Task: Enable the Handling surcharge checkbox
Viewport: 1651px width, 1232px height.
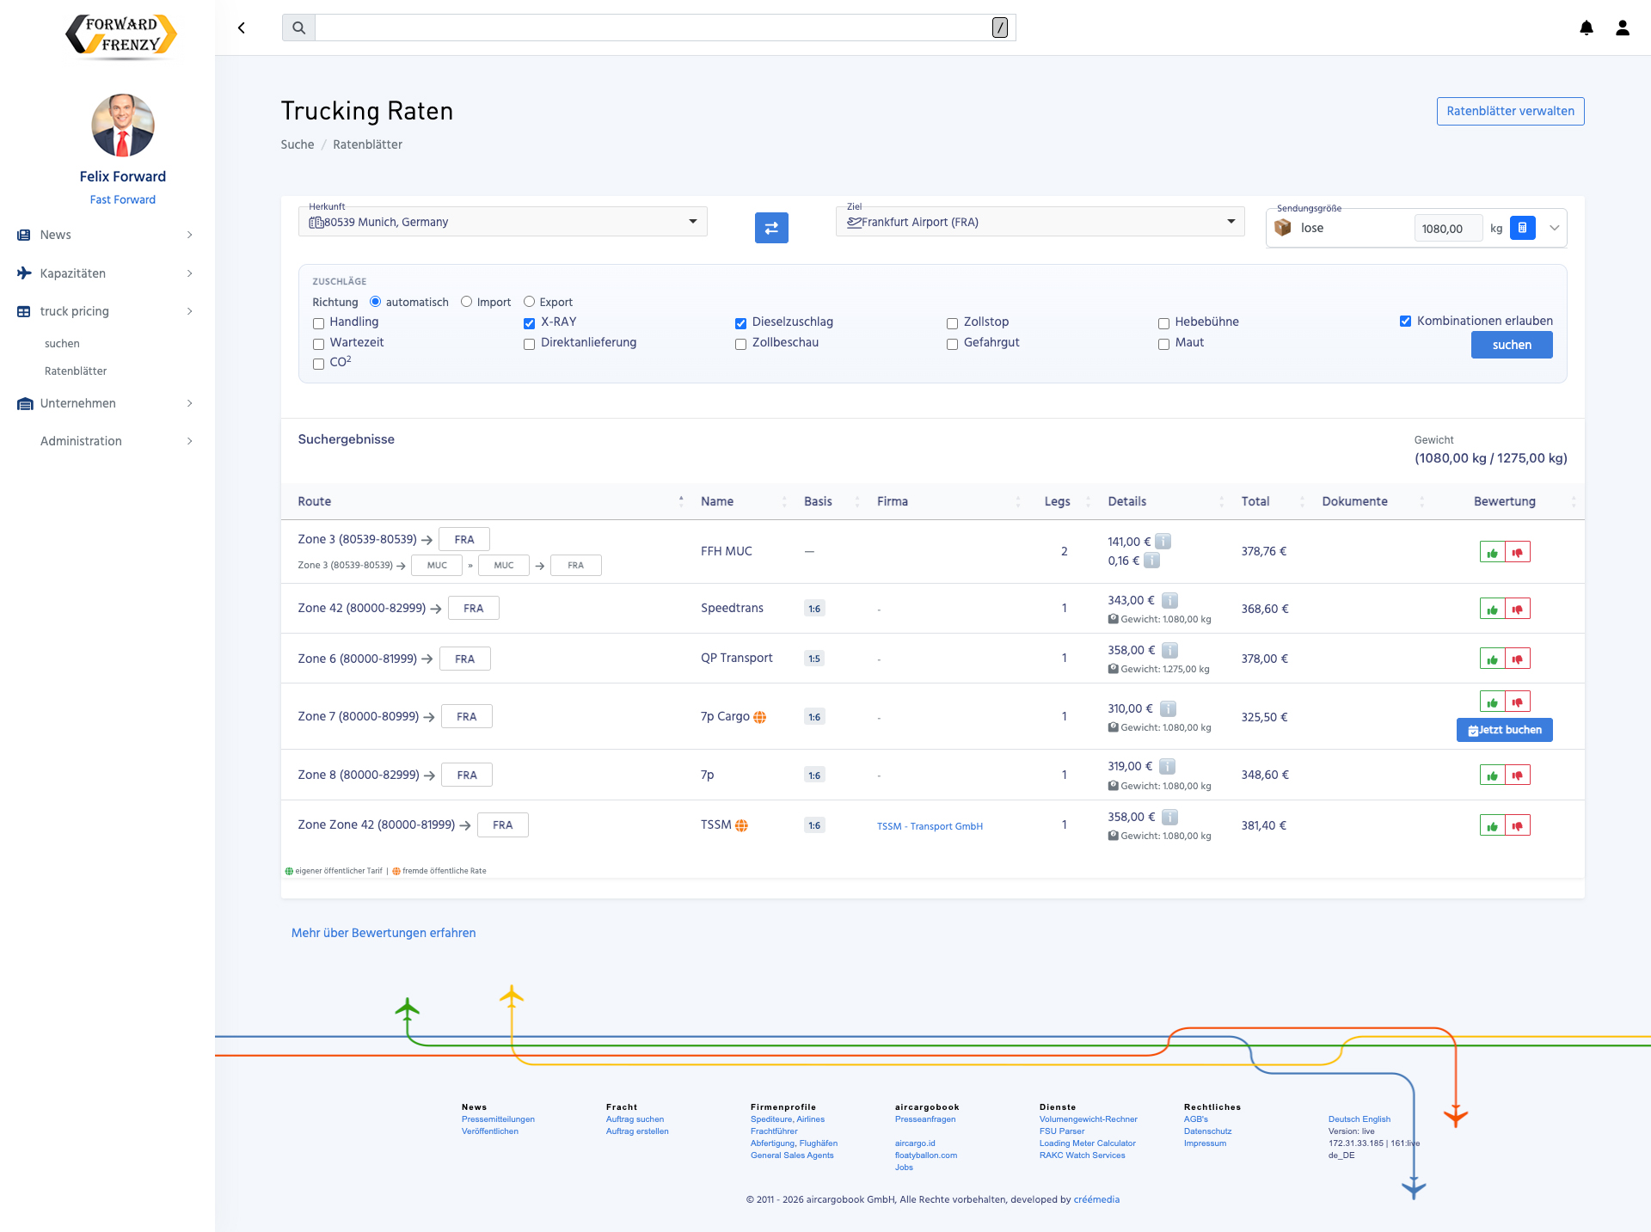Action: point(318,323)
